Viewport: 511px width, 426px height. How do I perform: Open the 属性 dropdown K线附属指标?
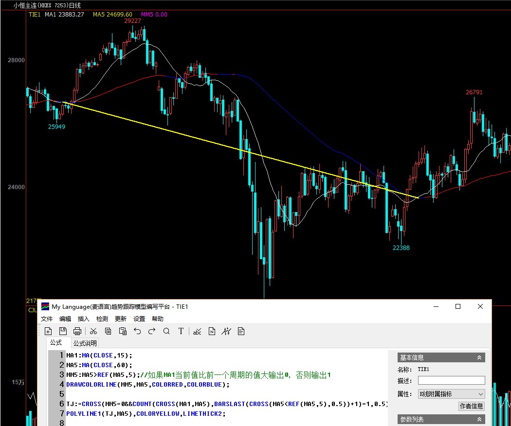coord(451,394)
